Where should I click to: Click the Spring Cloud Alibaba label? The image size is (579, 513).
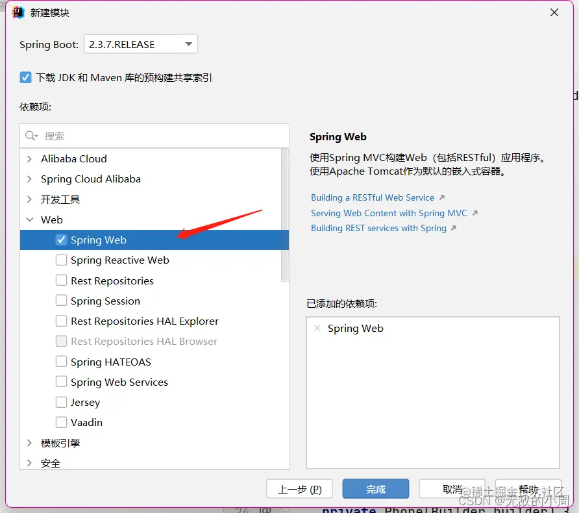91,179
